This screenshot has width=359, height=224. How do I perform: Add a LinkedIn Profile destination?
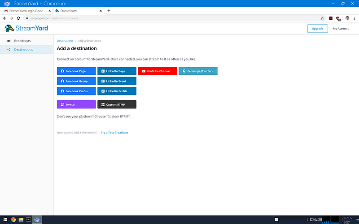pos(117,91)
